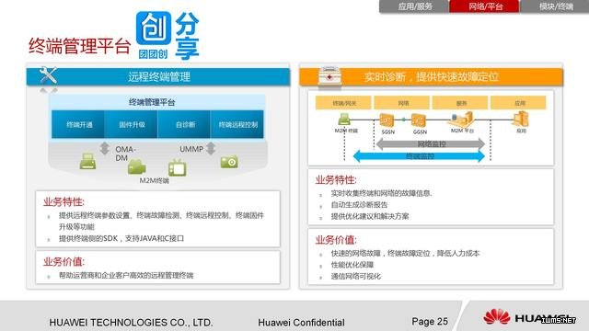Click the gray 网络监控 arrow bar
The height and width of the screenshot is (331, 589).
point(431,143)
